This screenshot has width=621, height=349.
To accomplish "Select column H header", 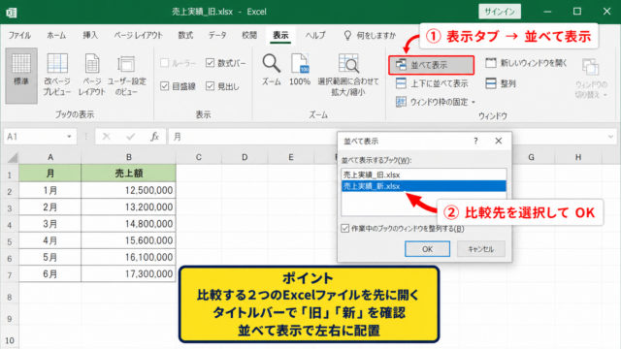I will (578, 157).
